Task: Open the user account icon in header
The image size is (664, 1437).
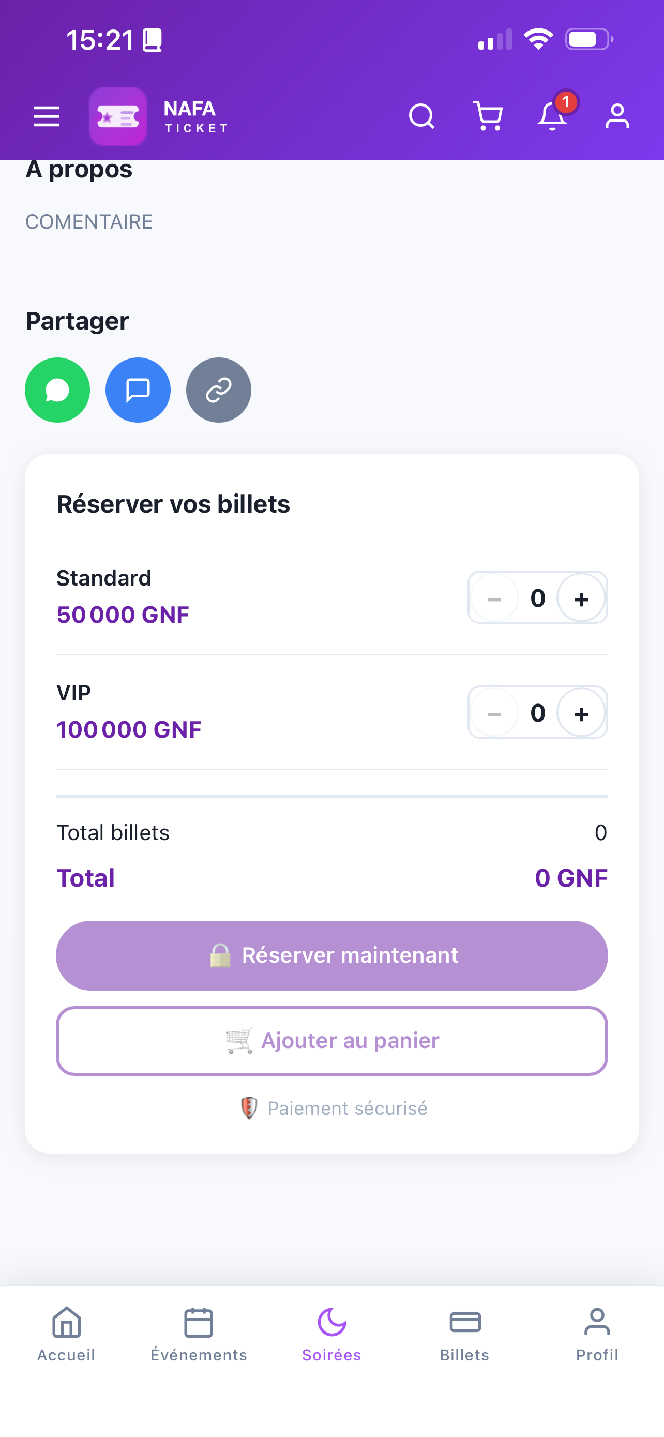Action: [617, 116]
